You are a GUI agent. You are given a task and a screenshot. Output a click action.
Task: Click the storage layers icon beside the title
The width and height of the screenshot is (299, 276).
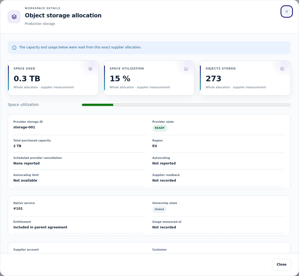[14, 17]
